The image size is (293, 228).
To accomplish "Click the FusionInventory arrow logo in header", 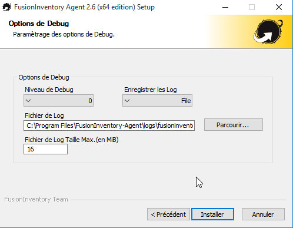I will click(x=268, y=31).
